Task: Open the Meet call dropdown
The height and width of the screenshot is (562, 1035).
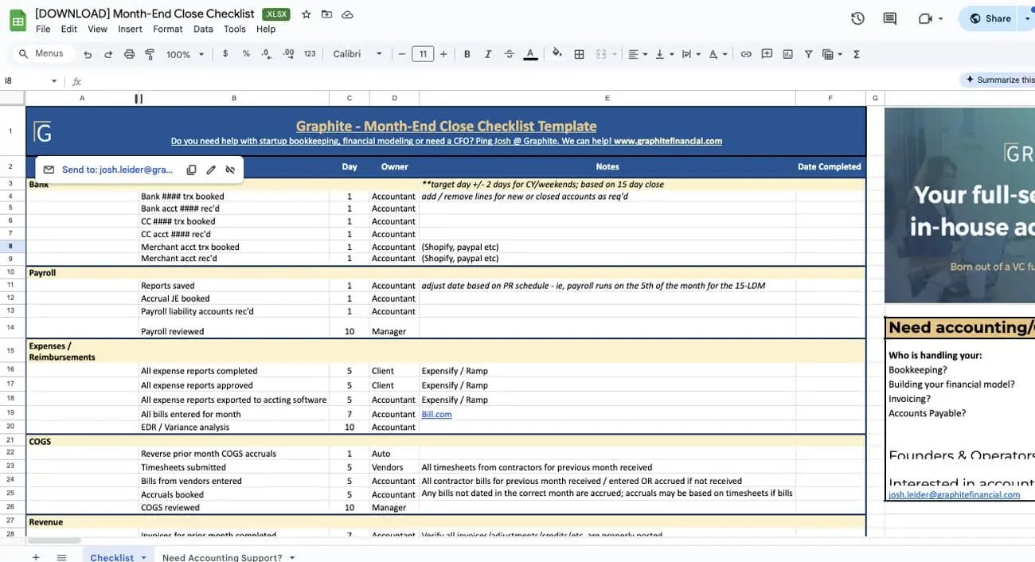Action: 941,18
